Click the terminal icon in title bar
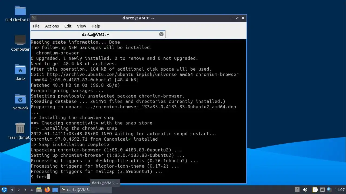The image size is (346, 194). pyautogui.click(x=34, y=18)
